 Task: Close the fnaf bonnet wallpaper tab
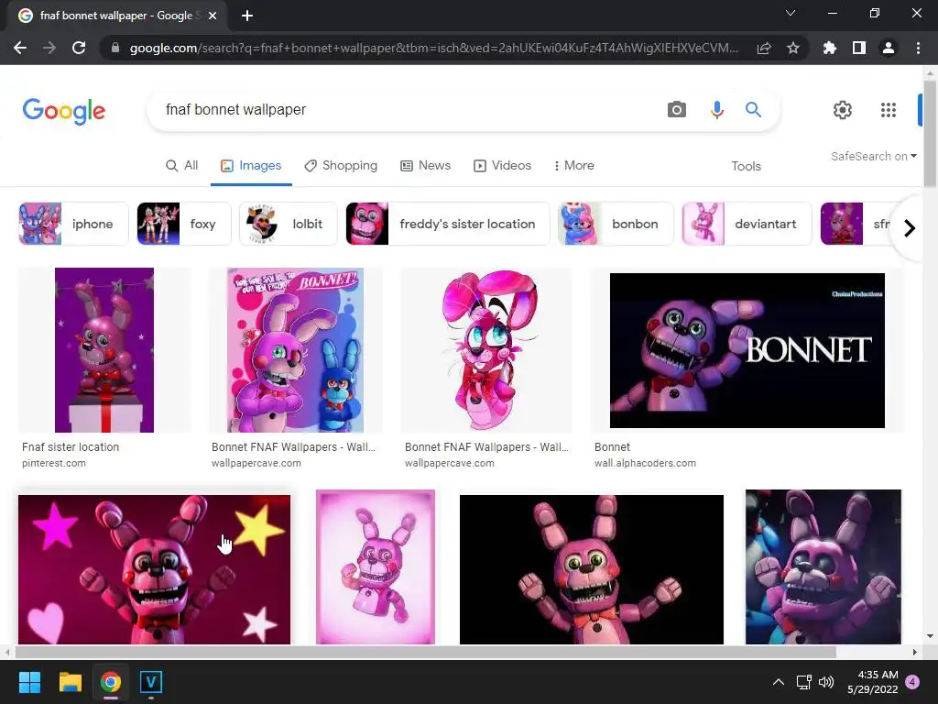coord(213,16)
